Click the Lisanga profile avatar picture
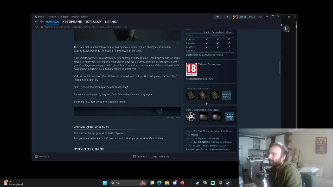The height and width of the screenshot is (187, 333). [x=235, y=17]
